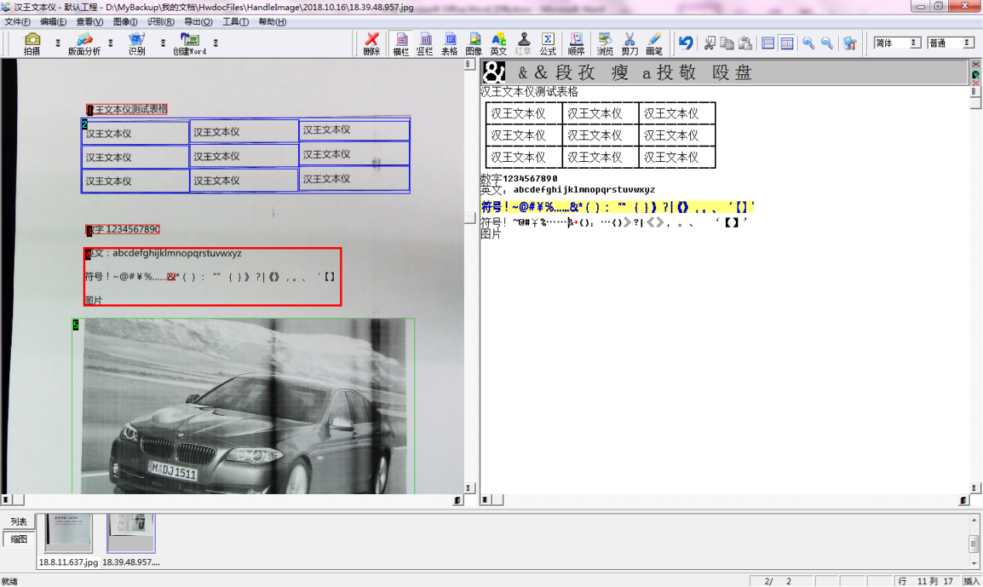Start OCR with the 识别 icon

tap(137, 44)
